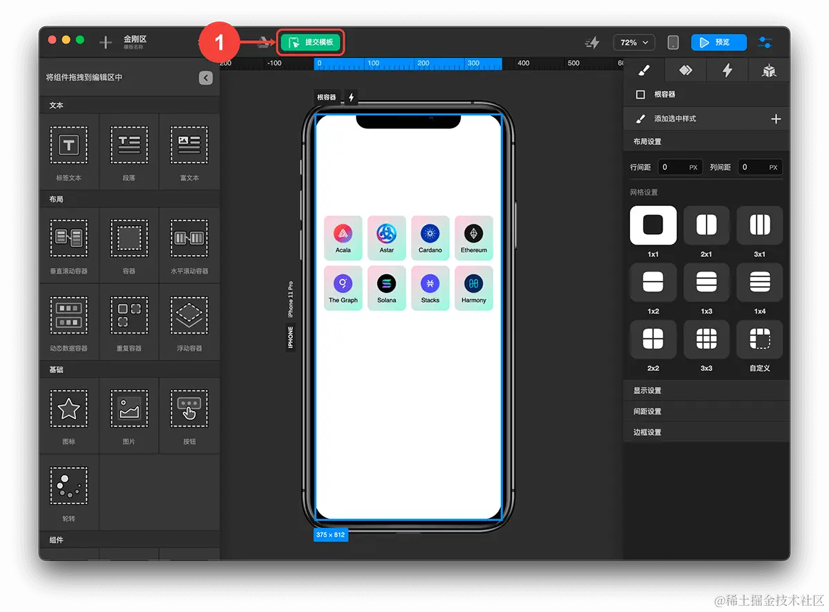Screen dimensions: 829x612
Task: Click the plus icon beside 金刚区
Action: 105,43
